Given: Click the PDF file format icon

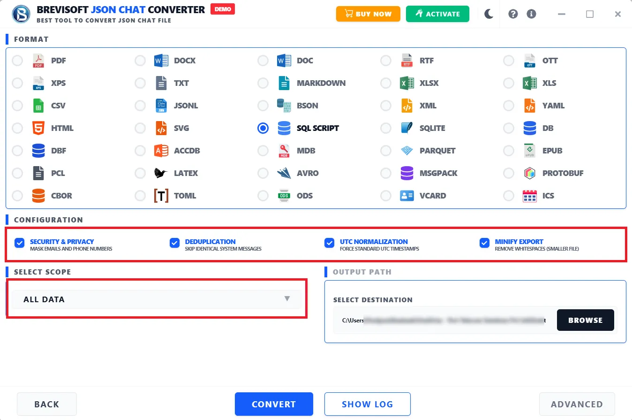Looking at the screenshot, I should (38, 61).
